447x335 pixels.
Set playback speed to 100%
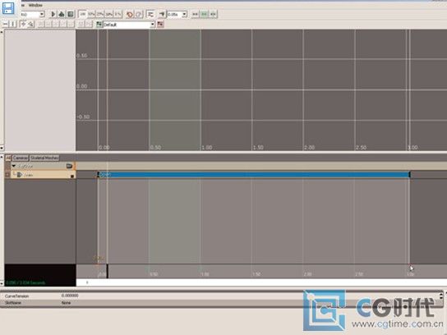82,14
